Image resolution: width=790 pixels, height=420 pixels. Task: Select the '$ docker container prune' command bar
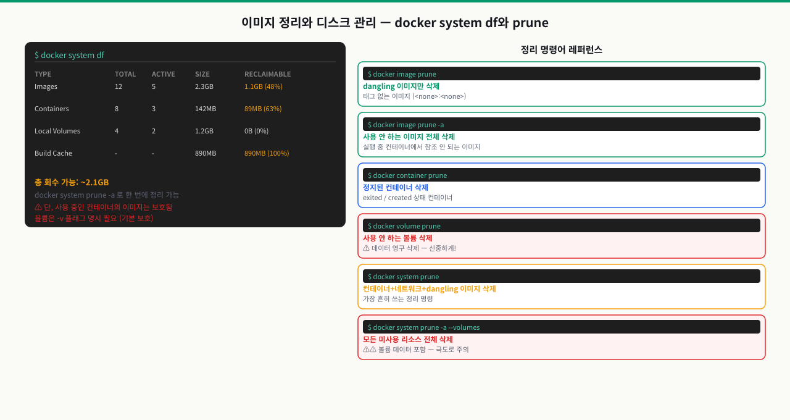coord(562,175)
